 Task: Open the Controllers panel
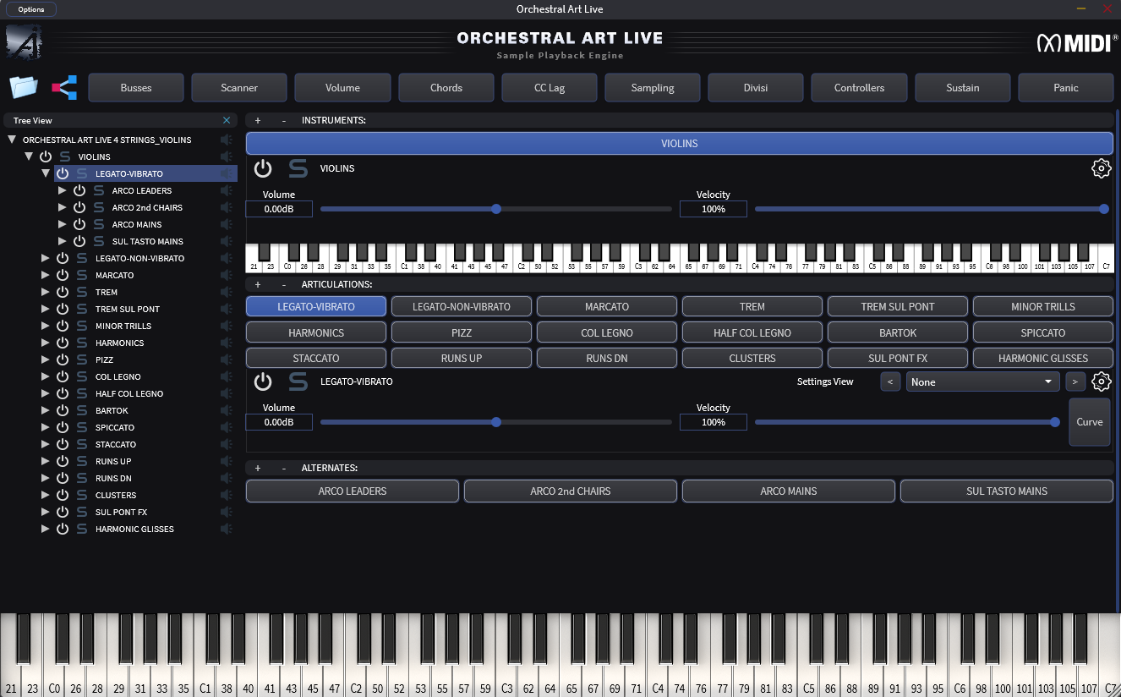coord(859,87)
